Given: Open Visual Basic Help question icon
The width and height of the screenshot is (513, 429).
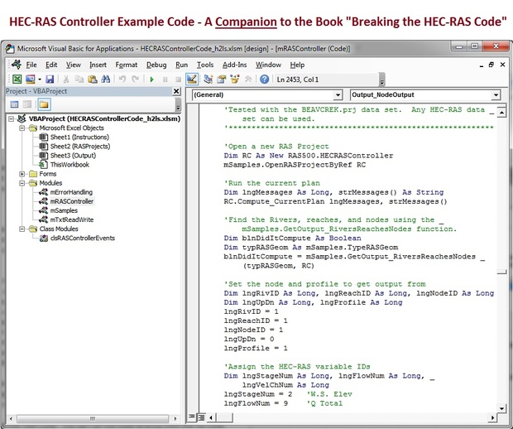Looking at the screenshot, I should (264, 80).
